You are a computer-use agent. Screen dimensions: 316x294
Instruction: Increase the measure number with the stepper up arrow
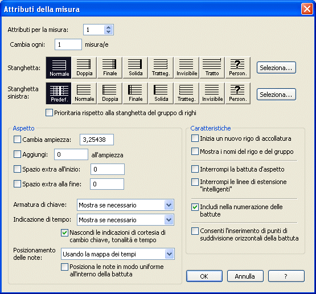coord(108,27)
